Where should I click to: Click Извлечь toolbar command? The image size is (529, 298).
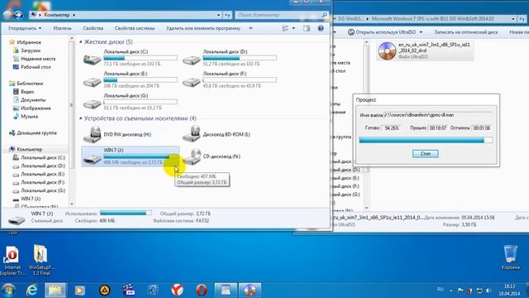click(x=63, y=28)
